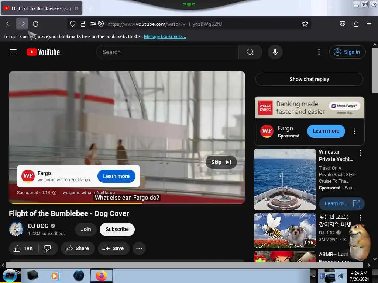Open the volume speaker tray icon
This screenshot has height=283, width=378.
click(x=341, y=276)
